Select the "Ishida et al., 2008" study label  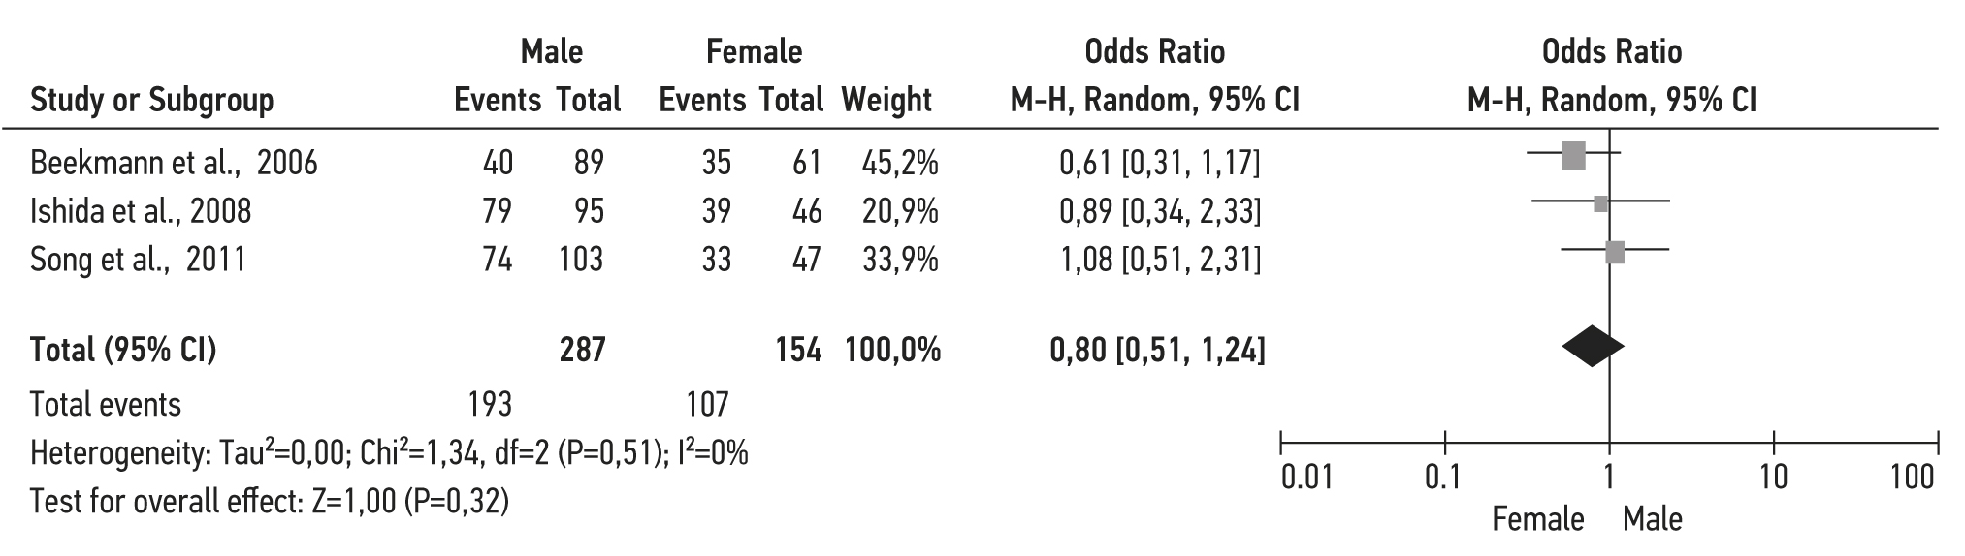[x=141, y=210]
